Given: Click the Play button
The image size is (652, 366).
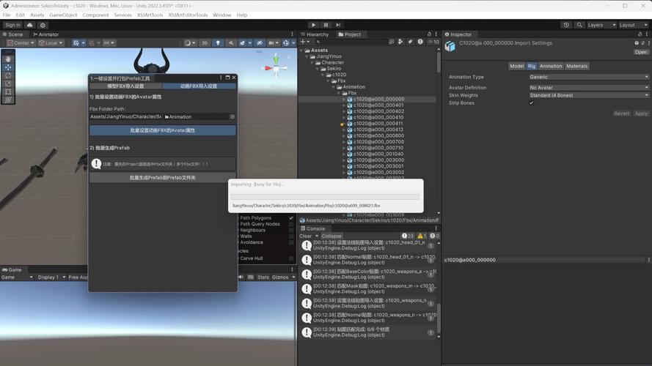Looking at the screenshot, I should tap(313, 25).
